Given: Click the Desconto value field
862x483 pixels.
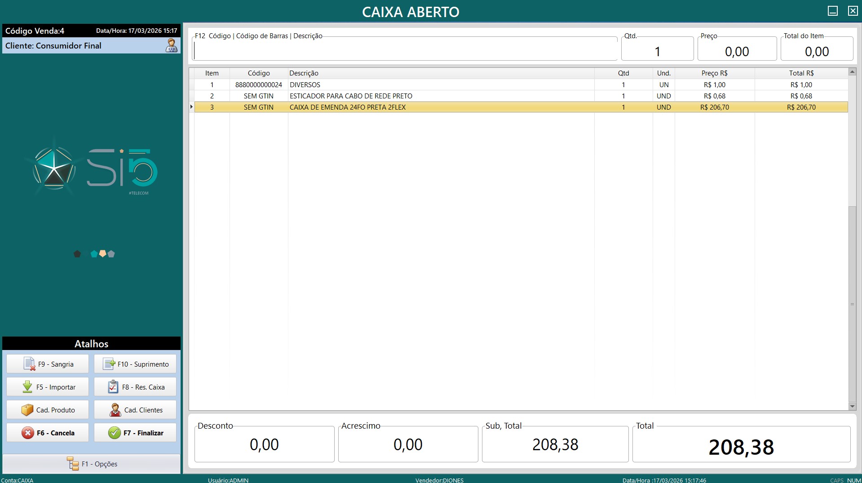Looking at the screenshot, I should [264, 444].
